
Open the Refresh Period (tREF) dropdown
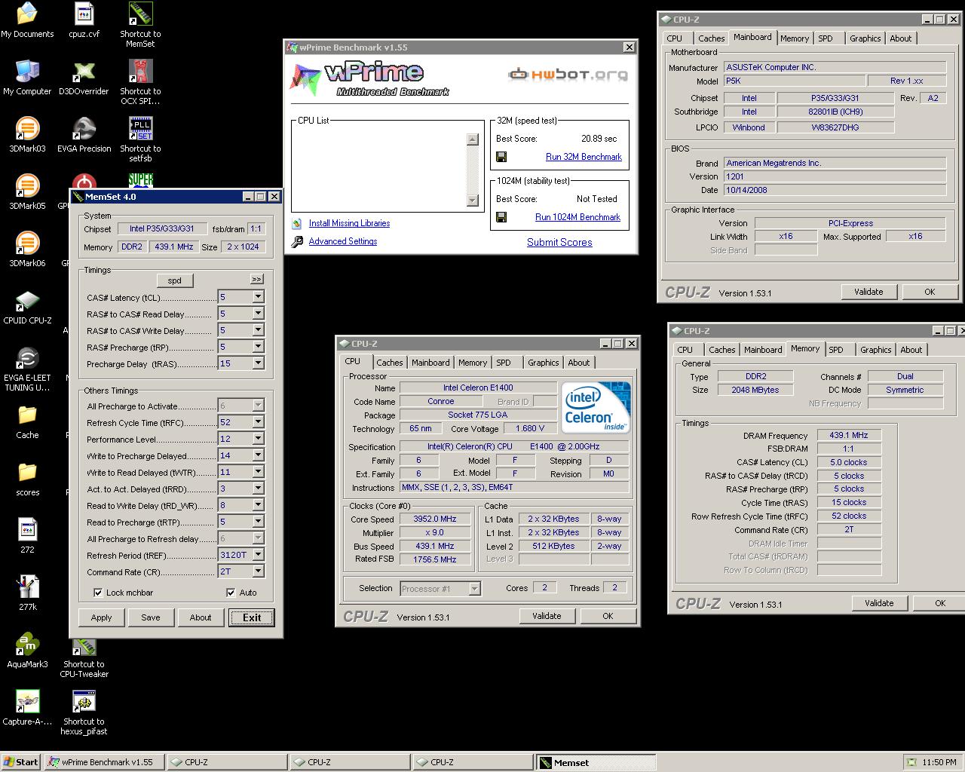(258, 555)
